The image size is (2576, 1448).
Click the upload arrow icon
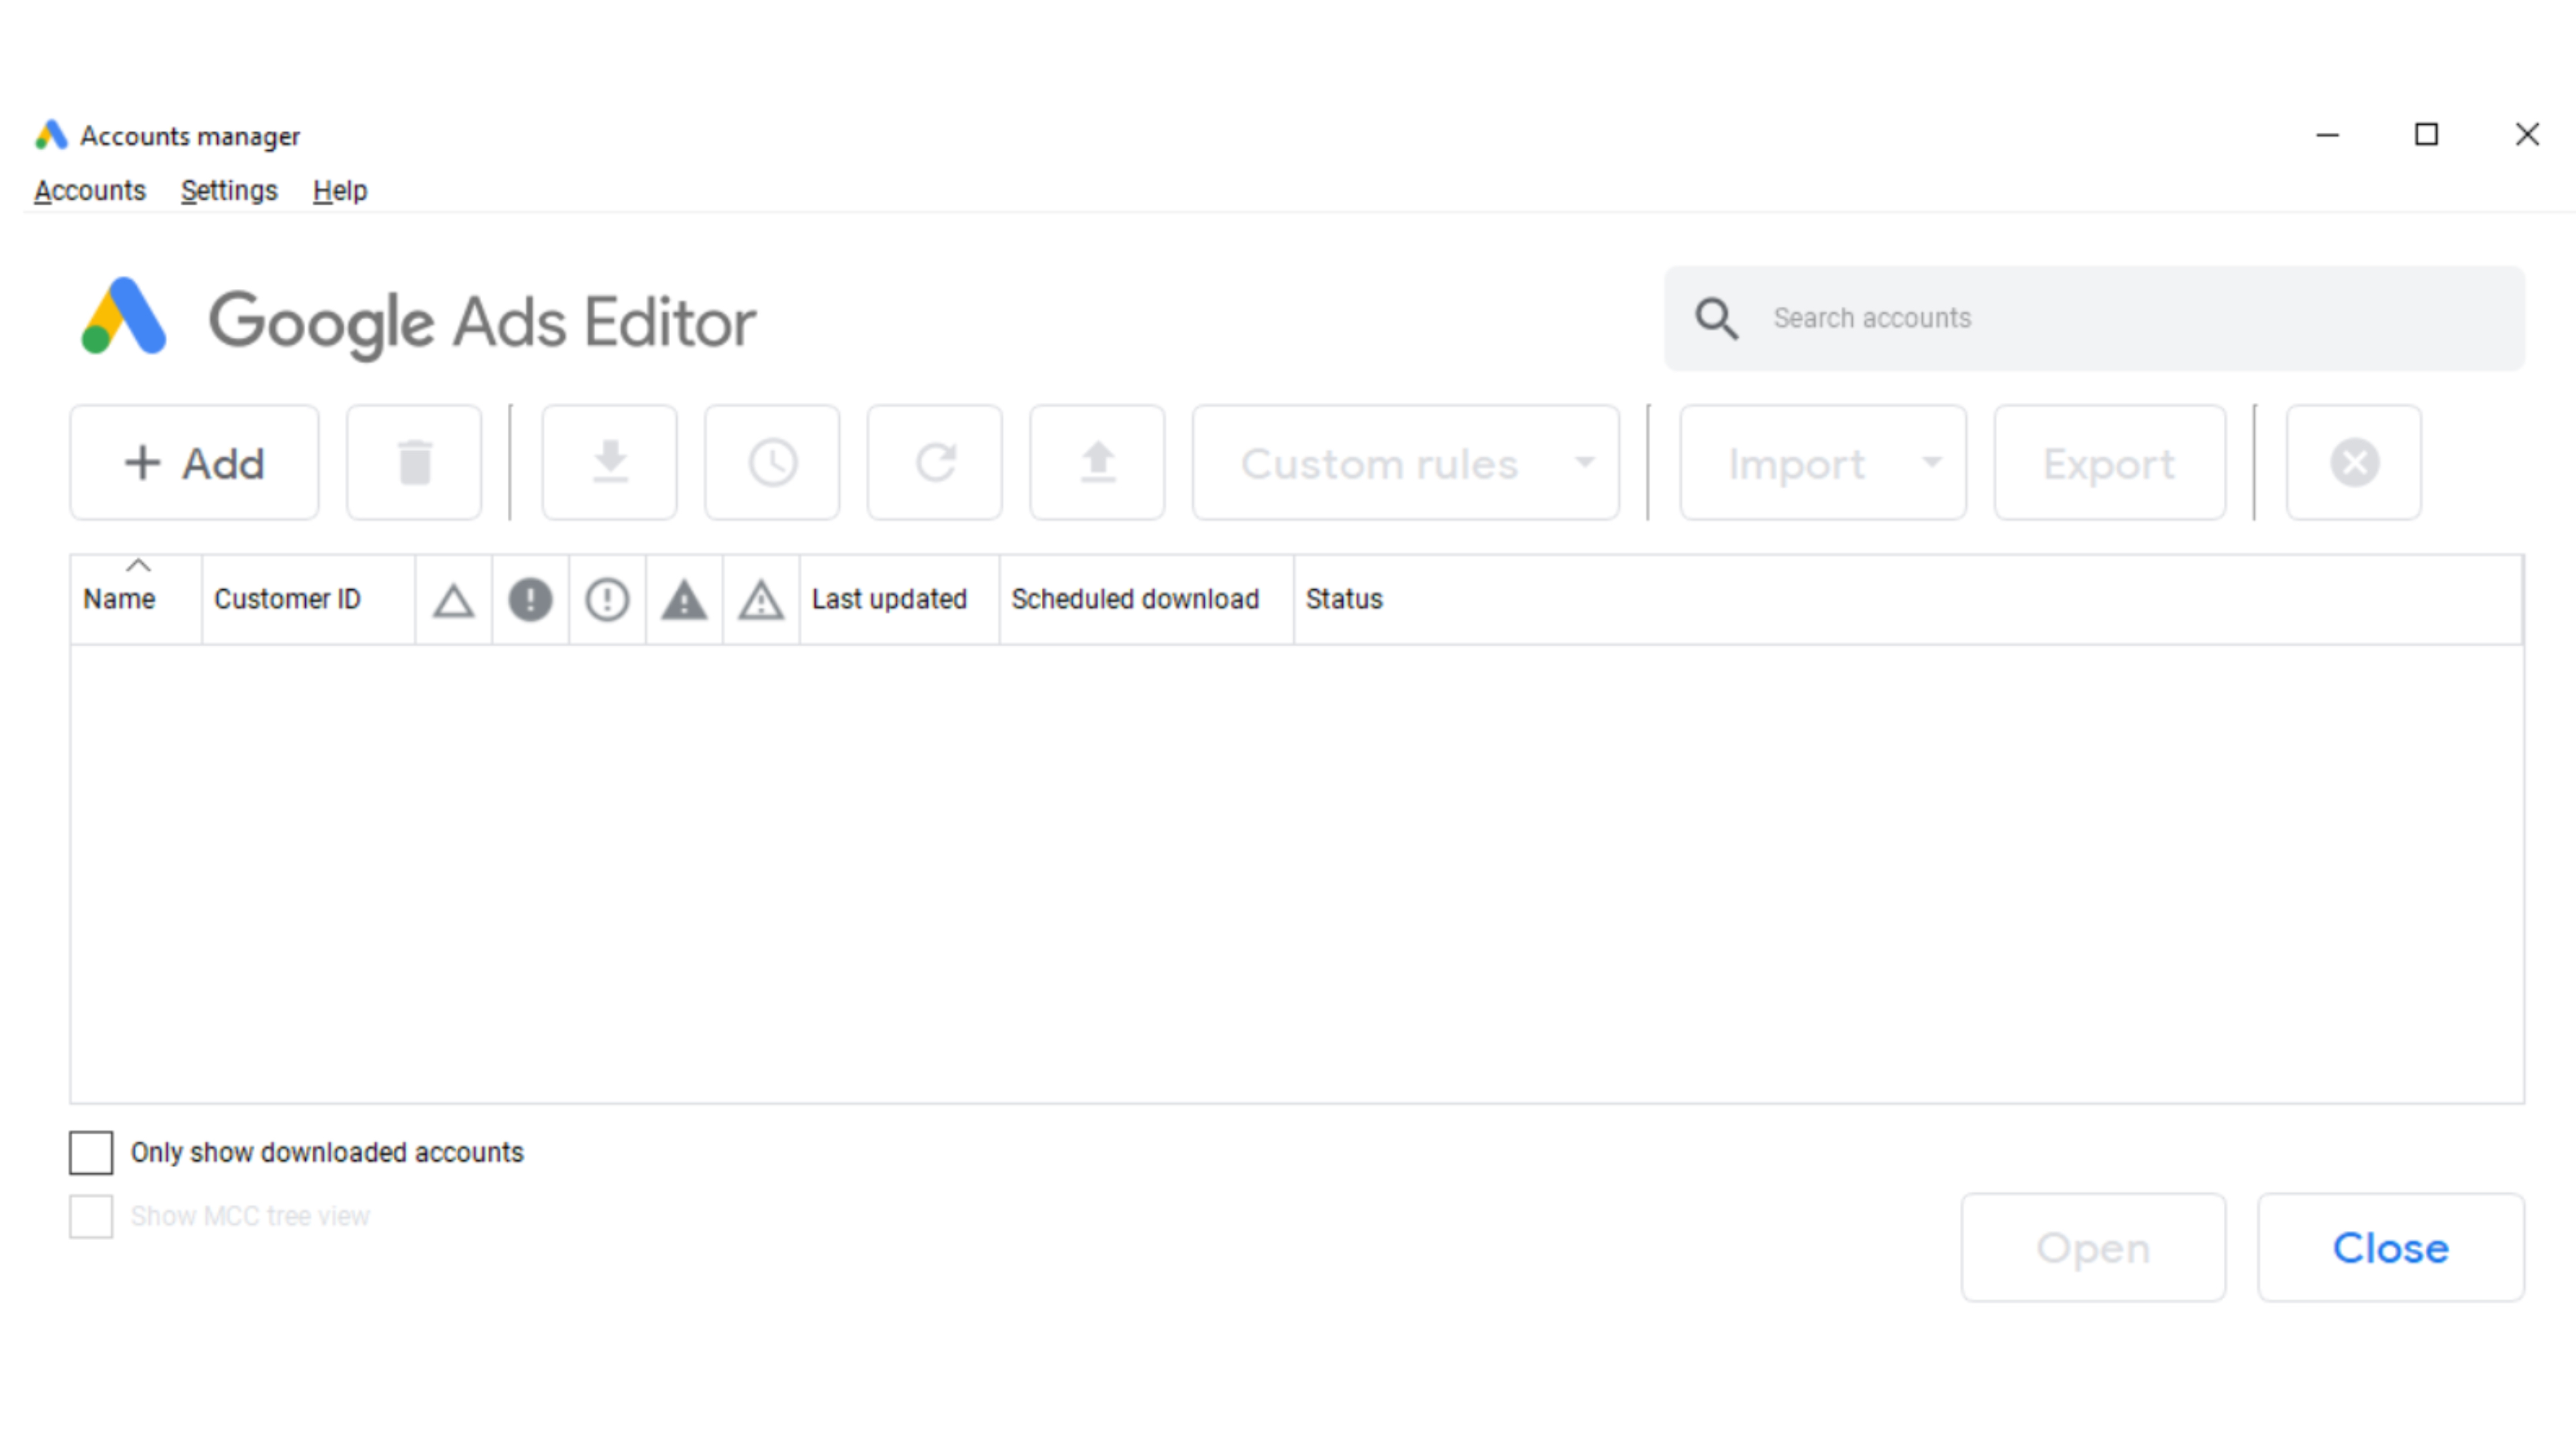[x=1097, y=463]
